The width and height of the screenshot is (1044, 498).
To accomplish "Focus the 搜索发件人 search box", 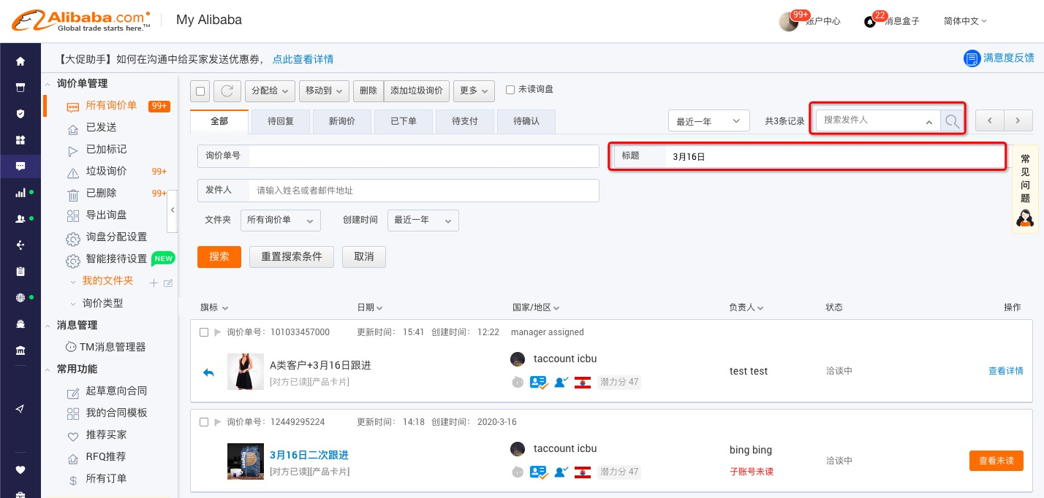I will click(x=879, y=121).
